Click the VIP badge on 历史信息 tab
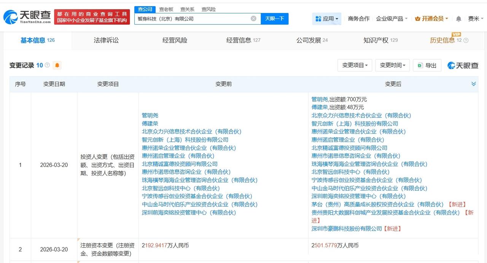 click(456, 35)
